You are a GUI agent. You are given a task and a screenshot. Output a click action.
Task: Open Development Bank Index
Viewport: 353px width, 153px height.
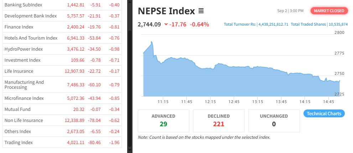coord(30,16)
